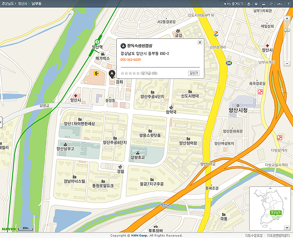The width and height of the screenshot is (293, 238).
Task: Click the print icon in top toolbar
Action: pos(249,4)
